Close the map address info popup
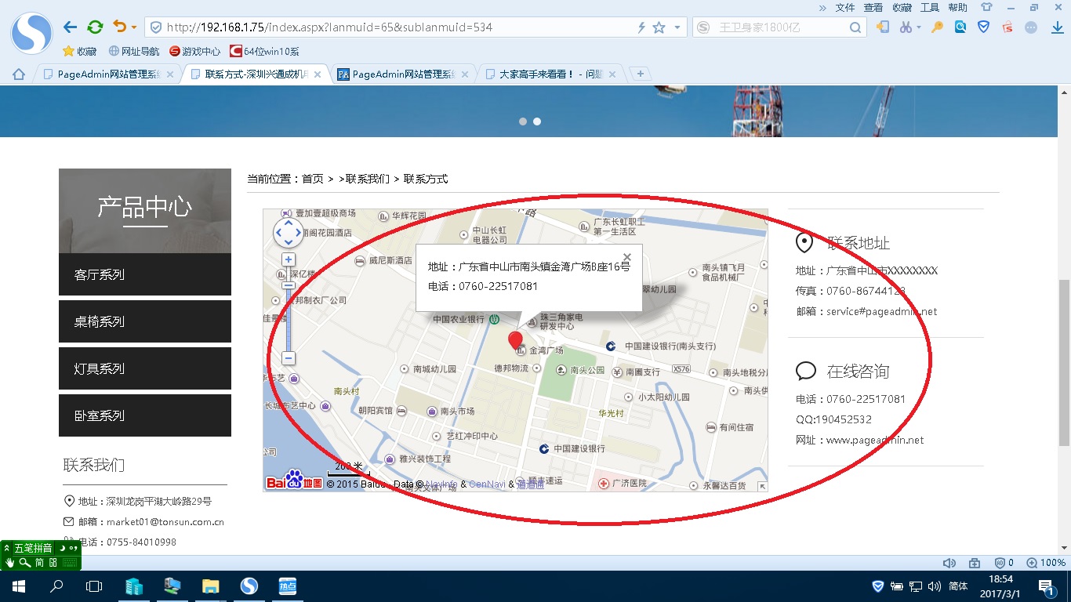Image resolution: width=1071 pixels, height=602 pixels. 626,256
